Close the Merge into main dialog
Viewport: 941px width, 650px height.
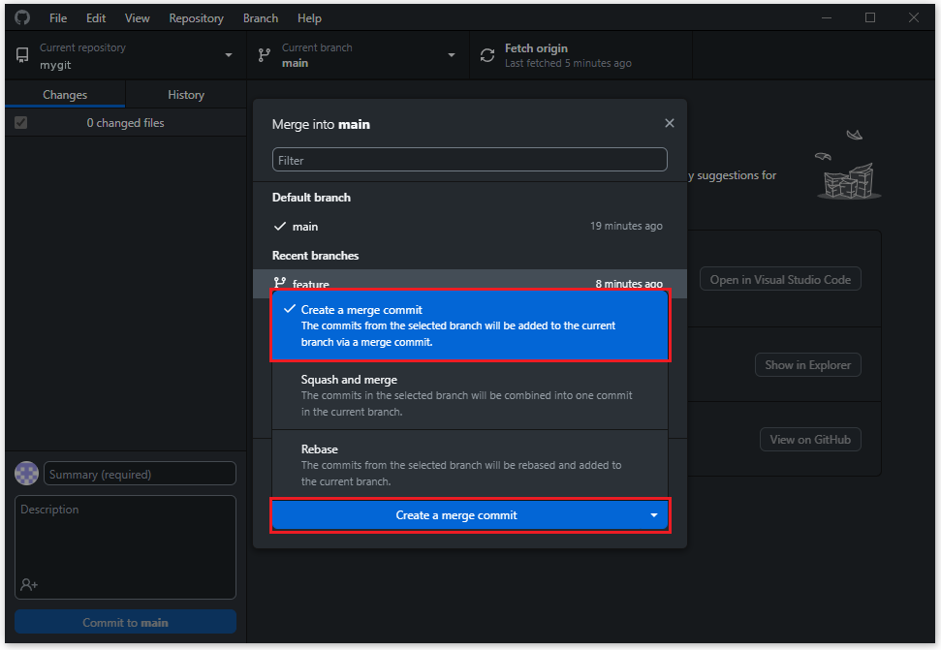click(x=669, y=123)
